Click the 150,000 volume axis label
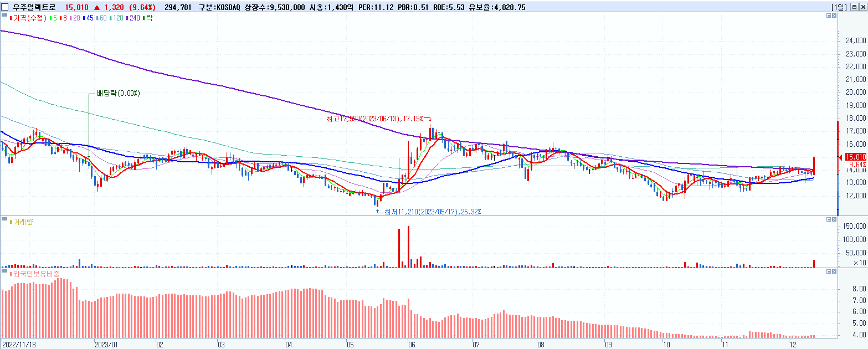This screenshot has height=349, width=868. click(x=855, y=227)
